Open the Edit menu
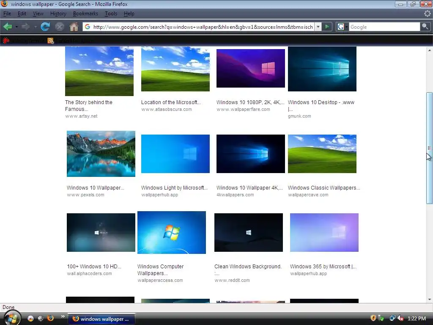This screenshot has width=433, height=325. pos(22,14)
